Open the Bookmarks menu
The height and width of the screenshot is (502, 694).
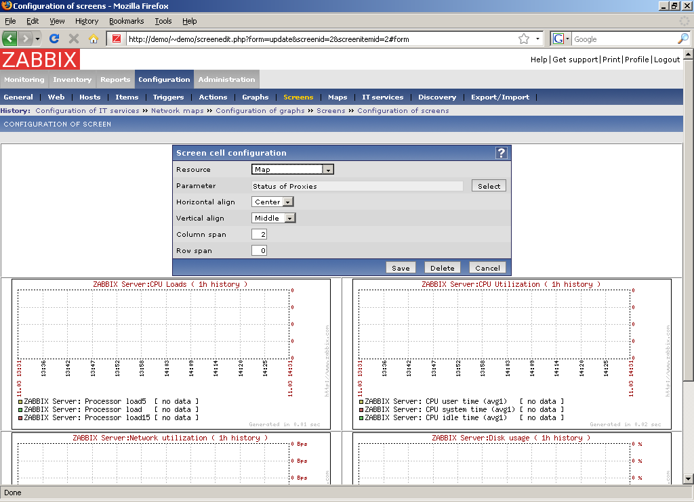[x=127, y=21]
